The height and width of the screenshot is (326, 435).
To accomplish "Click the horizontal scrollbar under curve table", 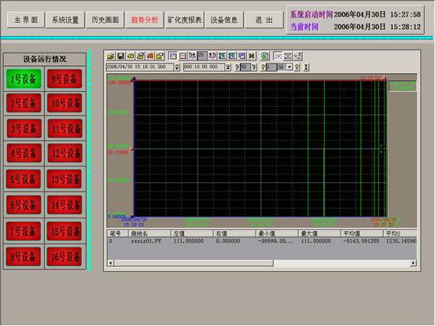I will 262,263.
